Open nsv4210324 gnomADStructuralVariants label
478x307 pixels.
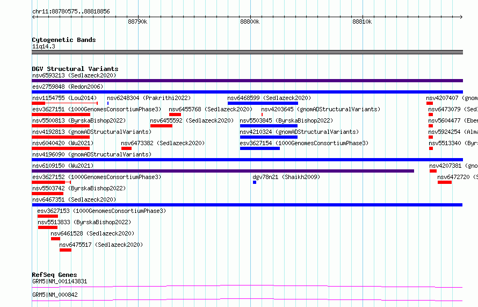299,132
